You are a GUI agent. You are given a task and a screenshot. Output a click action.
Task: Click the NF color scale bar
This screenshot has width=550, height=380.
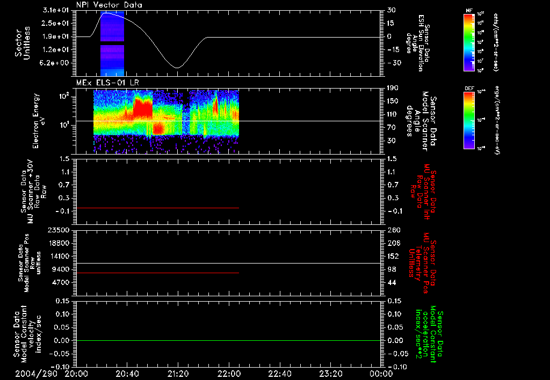click(469, 42)
